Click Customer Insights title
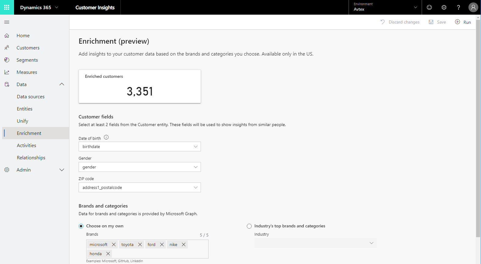Viewport: 481px width, 264px height. [x=95, y=7]
